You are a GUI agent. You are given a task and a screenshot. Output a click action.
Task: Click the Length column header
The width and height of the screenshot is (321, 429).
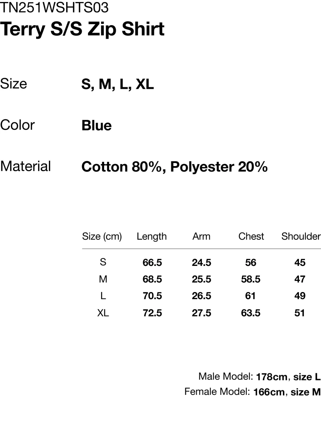coord(151,236)
